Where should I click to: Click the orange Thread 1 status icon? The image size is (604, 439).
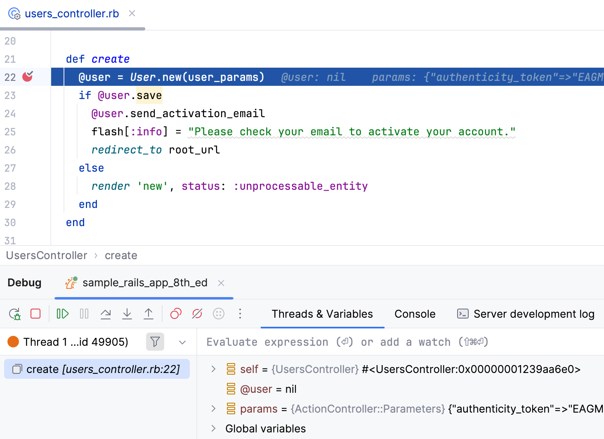coord(13,342)
